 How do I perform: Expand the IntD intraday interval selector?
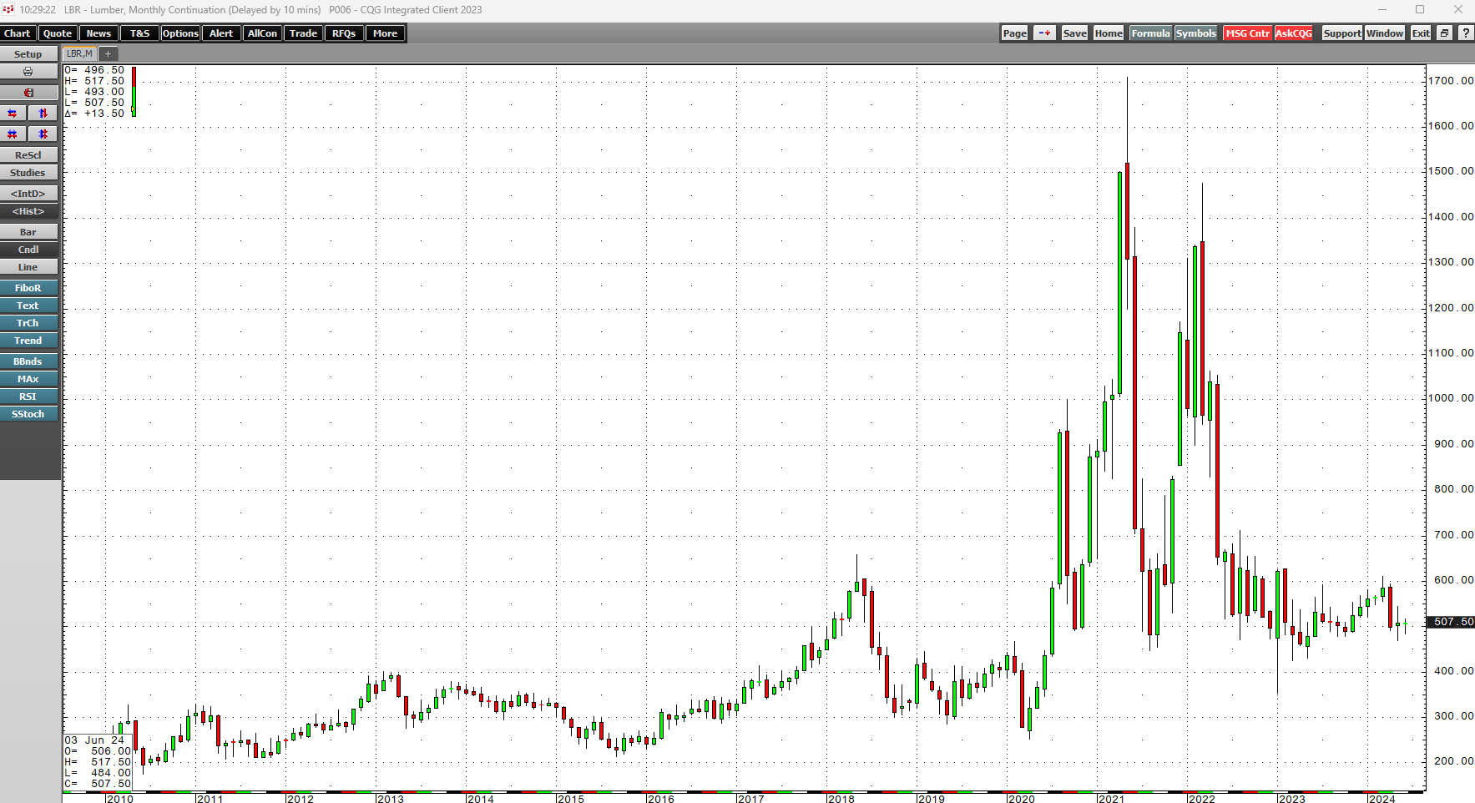(x=28, y=193)
